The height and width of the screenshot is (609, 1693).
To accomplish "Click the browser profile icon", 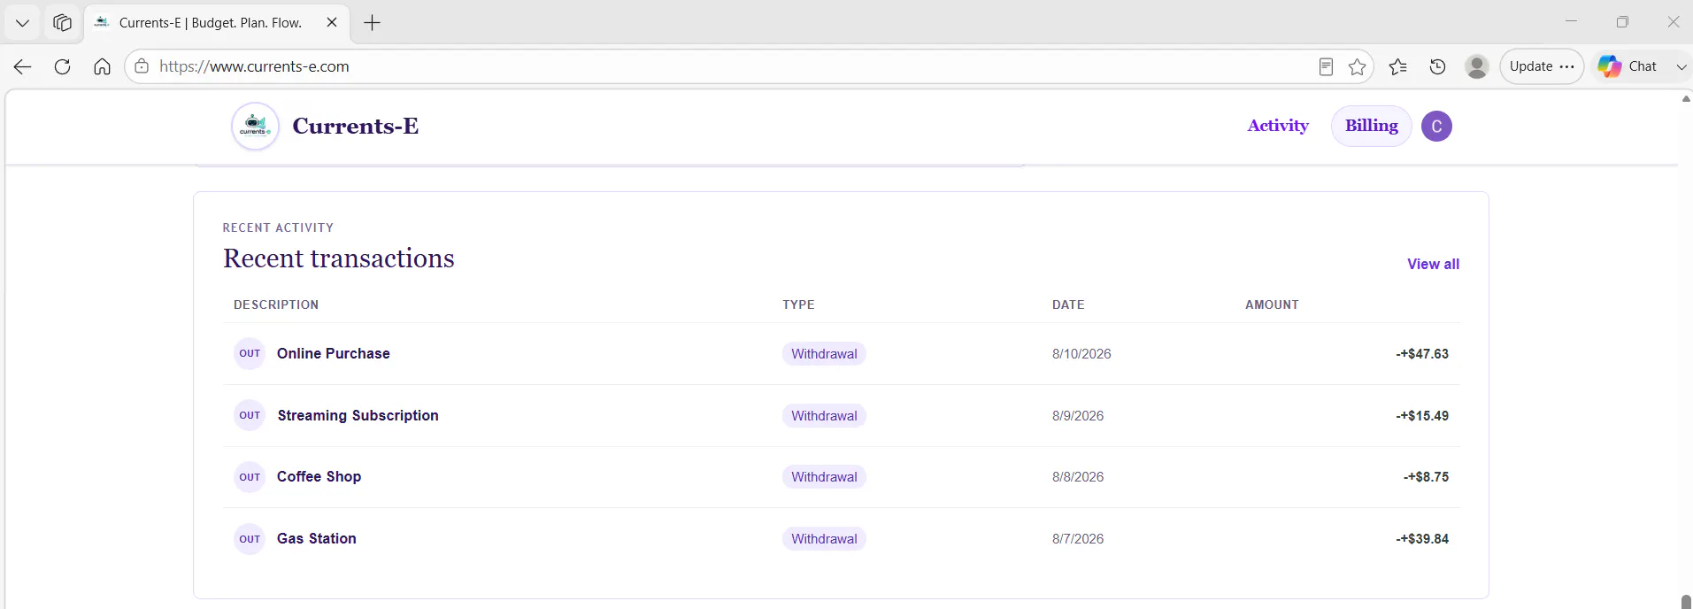I will pos(1476,66).
